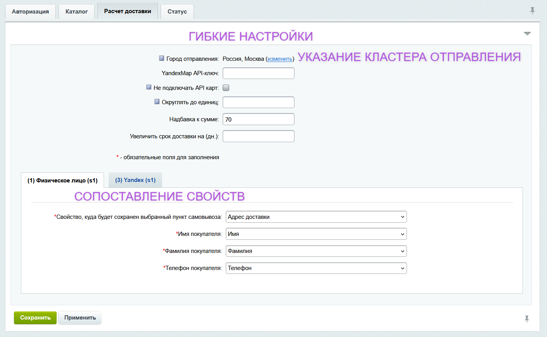Switch to the (3) Yandex (s1) tab
This screenshot has height=337, width=547.
click(x=135, y=180)
